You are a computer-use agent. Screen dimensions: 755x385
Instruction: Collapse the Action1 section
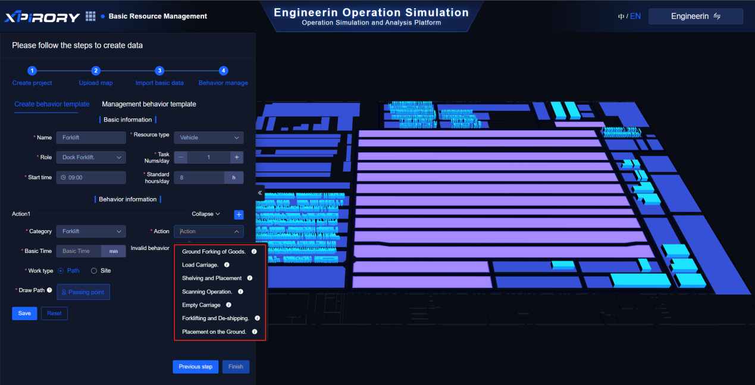(205, 214)
